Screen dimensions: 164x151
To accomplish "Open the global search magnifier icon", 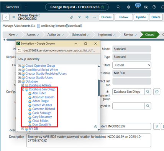I will (x=118, y=7).
